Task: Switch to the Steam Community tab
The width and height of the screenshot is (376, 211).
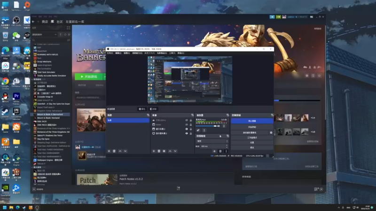Action: click(x=60, y=22)
